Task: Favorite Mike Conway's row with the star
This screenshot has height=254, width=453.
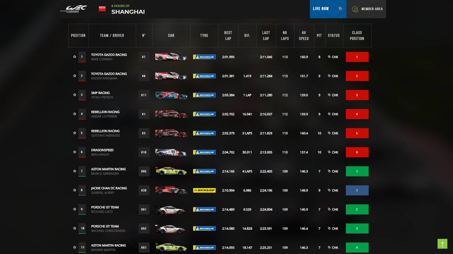Action: [x=75, y=57]
